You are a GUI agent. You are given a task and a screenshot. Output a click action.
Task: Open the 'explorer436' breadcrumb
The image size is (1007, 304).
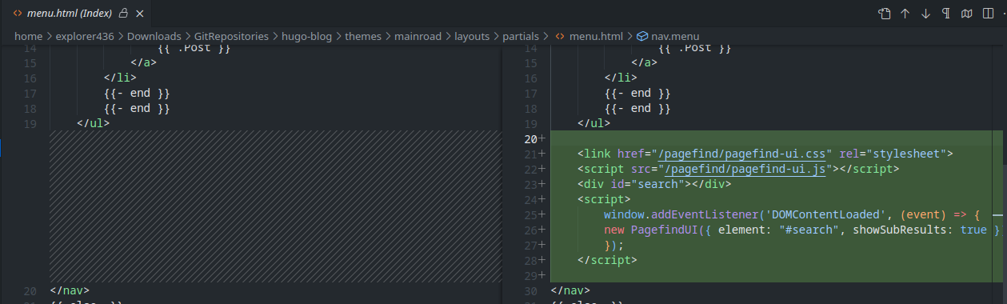click(84, 36)
